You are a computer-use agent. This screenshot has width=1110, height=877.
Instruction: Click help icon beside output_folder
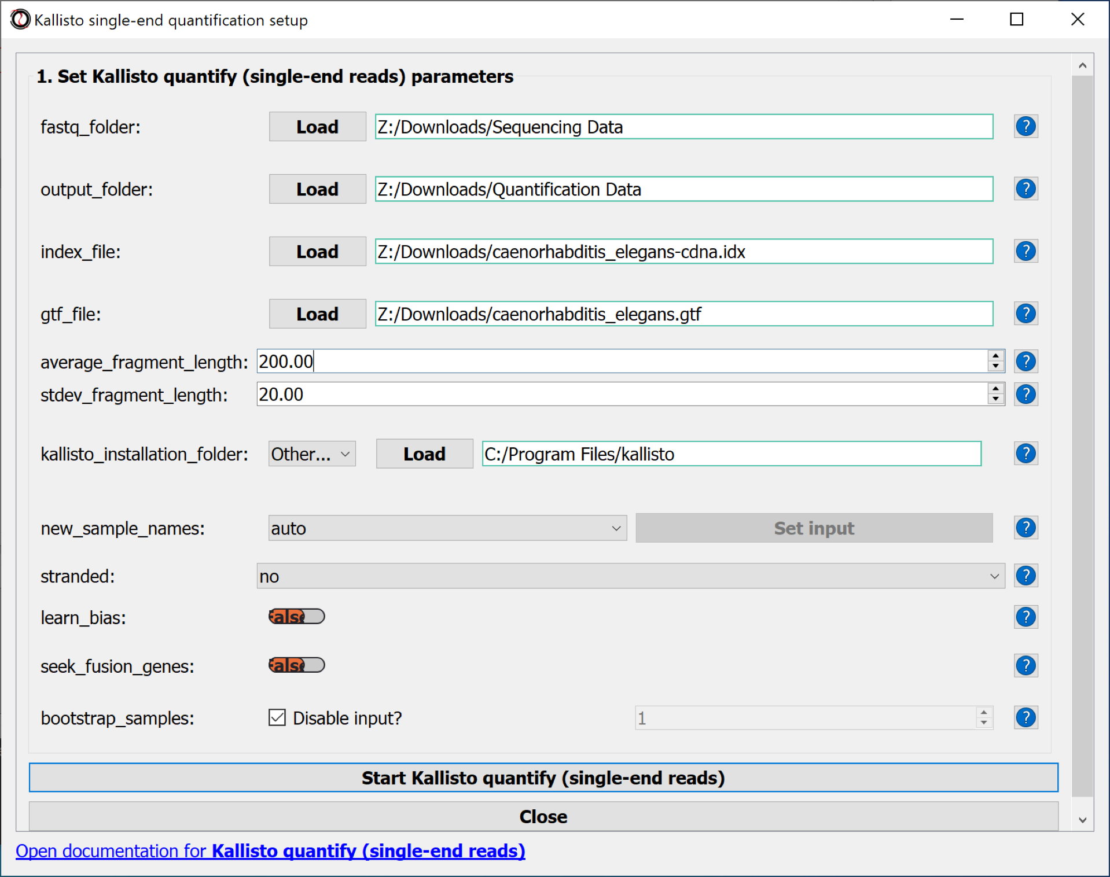(1026, 189)
